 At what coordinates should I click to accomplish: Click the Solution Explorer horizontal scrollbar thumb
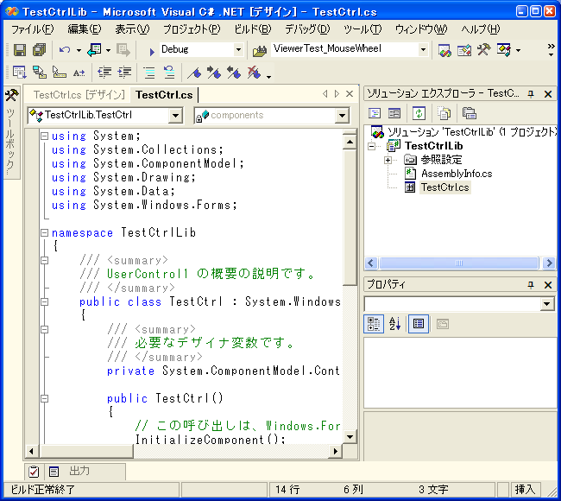459,263
